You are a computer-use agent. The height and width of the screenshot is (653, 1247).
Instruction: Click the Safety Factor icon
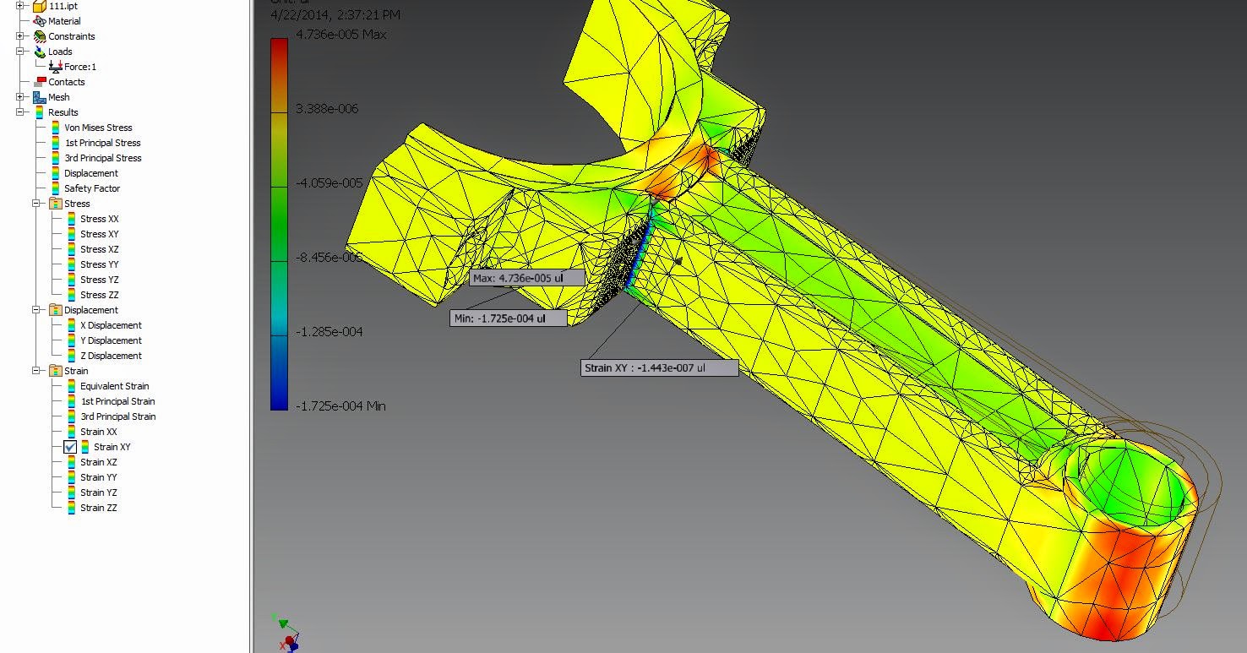(x=56, y=188)
